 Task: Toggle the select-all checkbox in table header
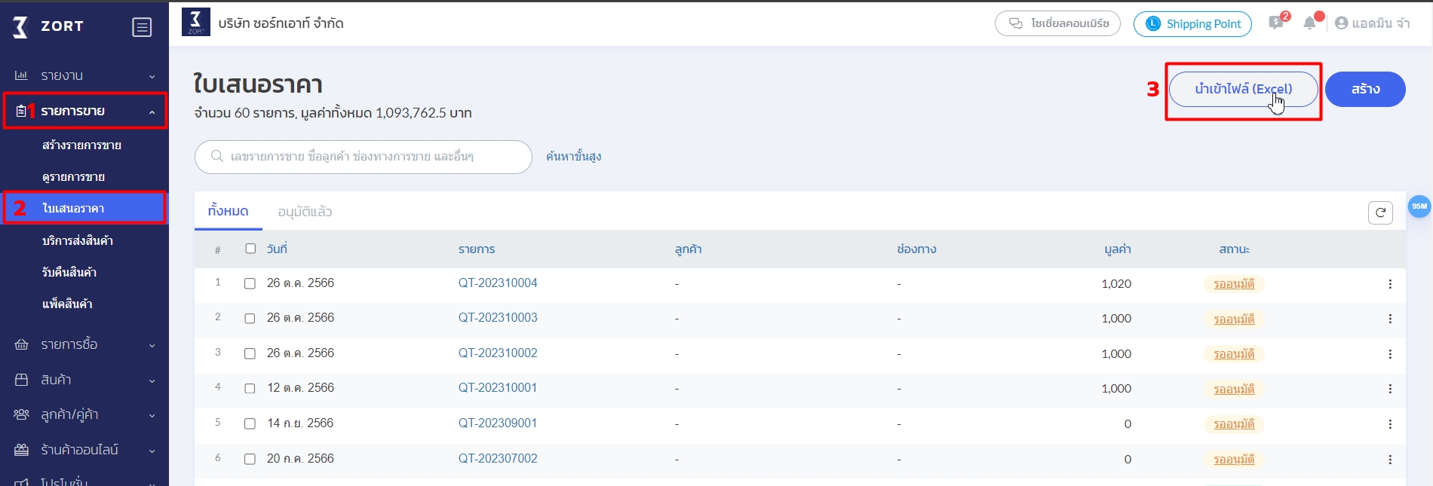point(250,249)
